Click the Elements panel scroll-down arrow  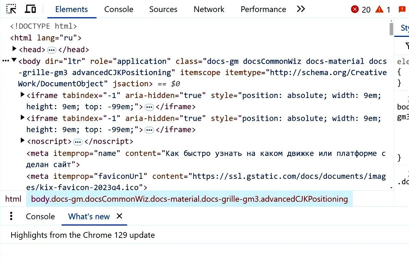[391, 188]
